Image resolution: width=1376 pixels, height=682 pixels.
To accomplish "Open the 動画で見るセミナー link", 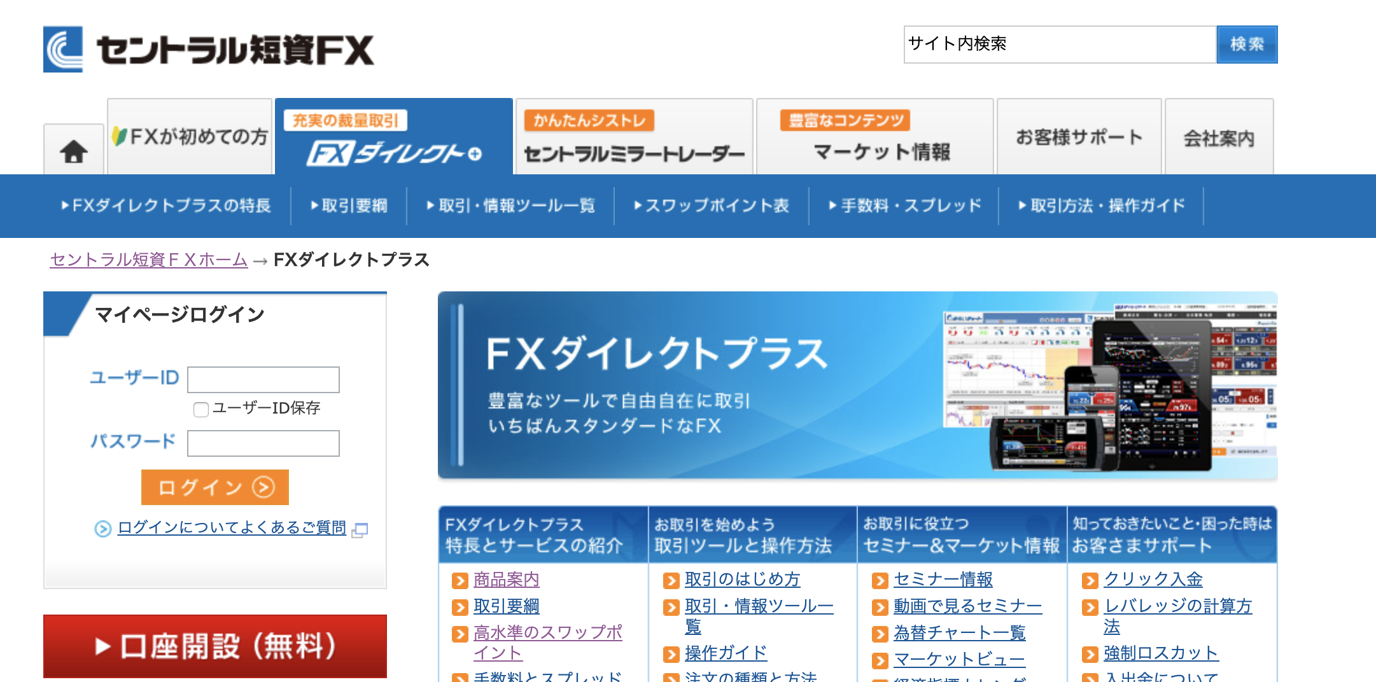I will (x=967, y=606).
